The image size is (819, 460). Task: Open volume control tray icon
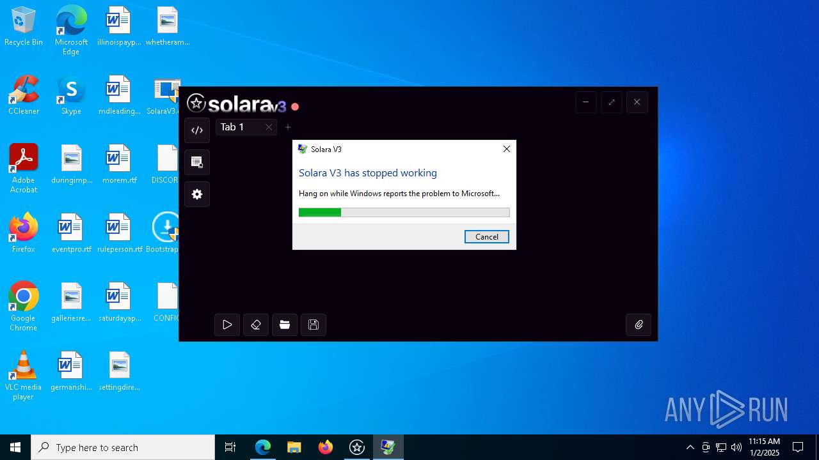(736, 447)
